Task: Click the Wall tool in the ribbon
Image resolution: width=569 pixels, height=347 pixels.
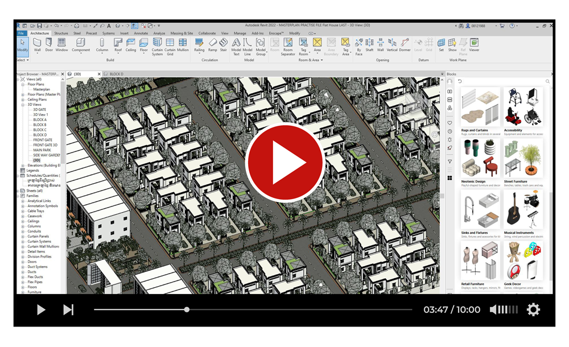Action: coord(37,44)
